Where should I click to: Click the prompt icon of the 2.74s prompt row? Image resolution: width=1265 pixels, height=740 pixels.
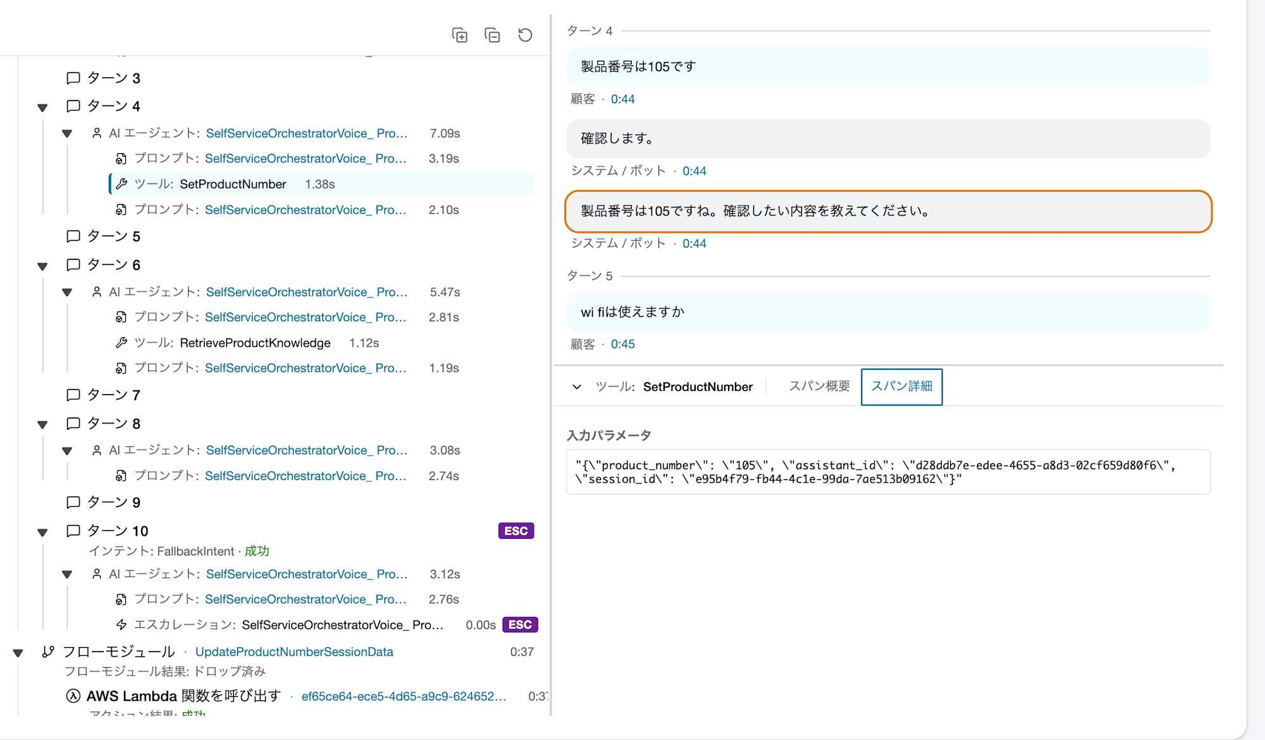click(x=121, y=476)
